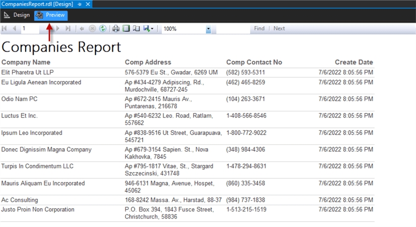Close the CompaniesReport.rdl document tab
416x227 pixels.
tap(88, 4)
